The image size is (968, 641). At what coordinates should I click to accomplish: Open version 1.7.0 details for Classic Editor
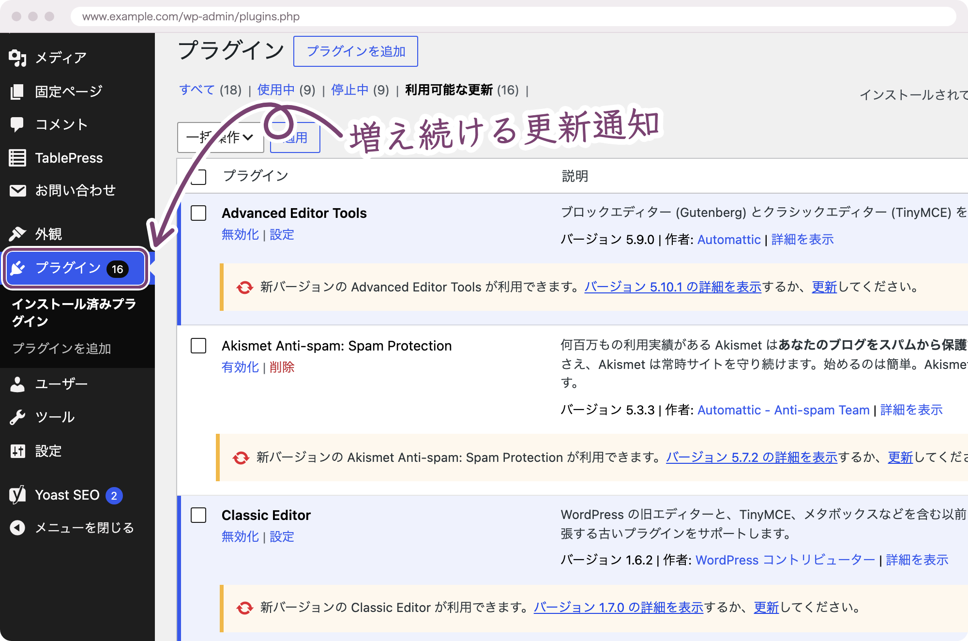(619, 608)
